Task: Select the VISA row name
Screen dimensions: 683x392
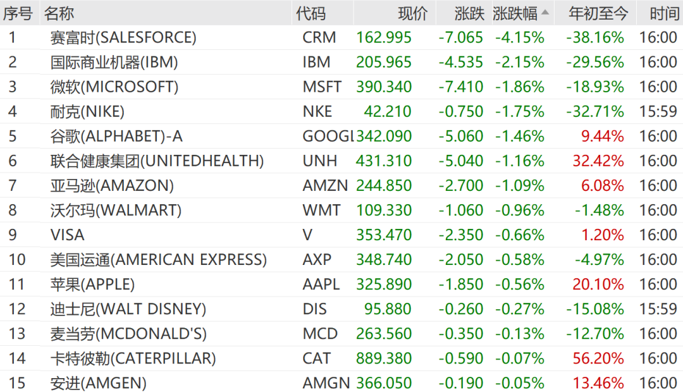Action: coord(67,235)
